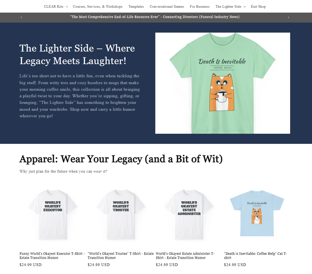This screenshot has width=312, height=274.
Task: Open the Templates menu item
Action: pyautogui.click(x=136, y=7)
